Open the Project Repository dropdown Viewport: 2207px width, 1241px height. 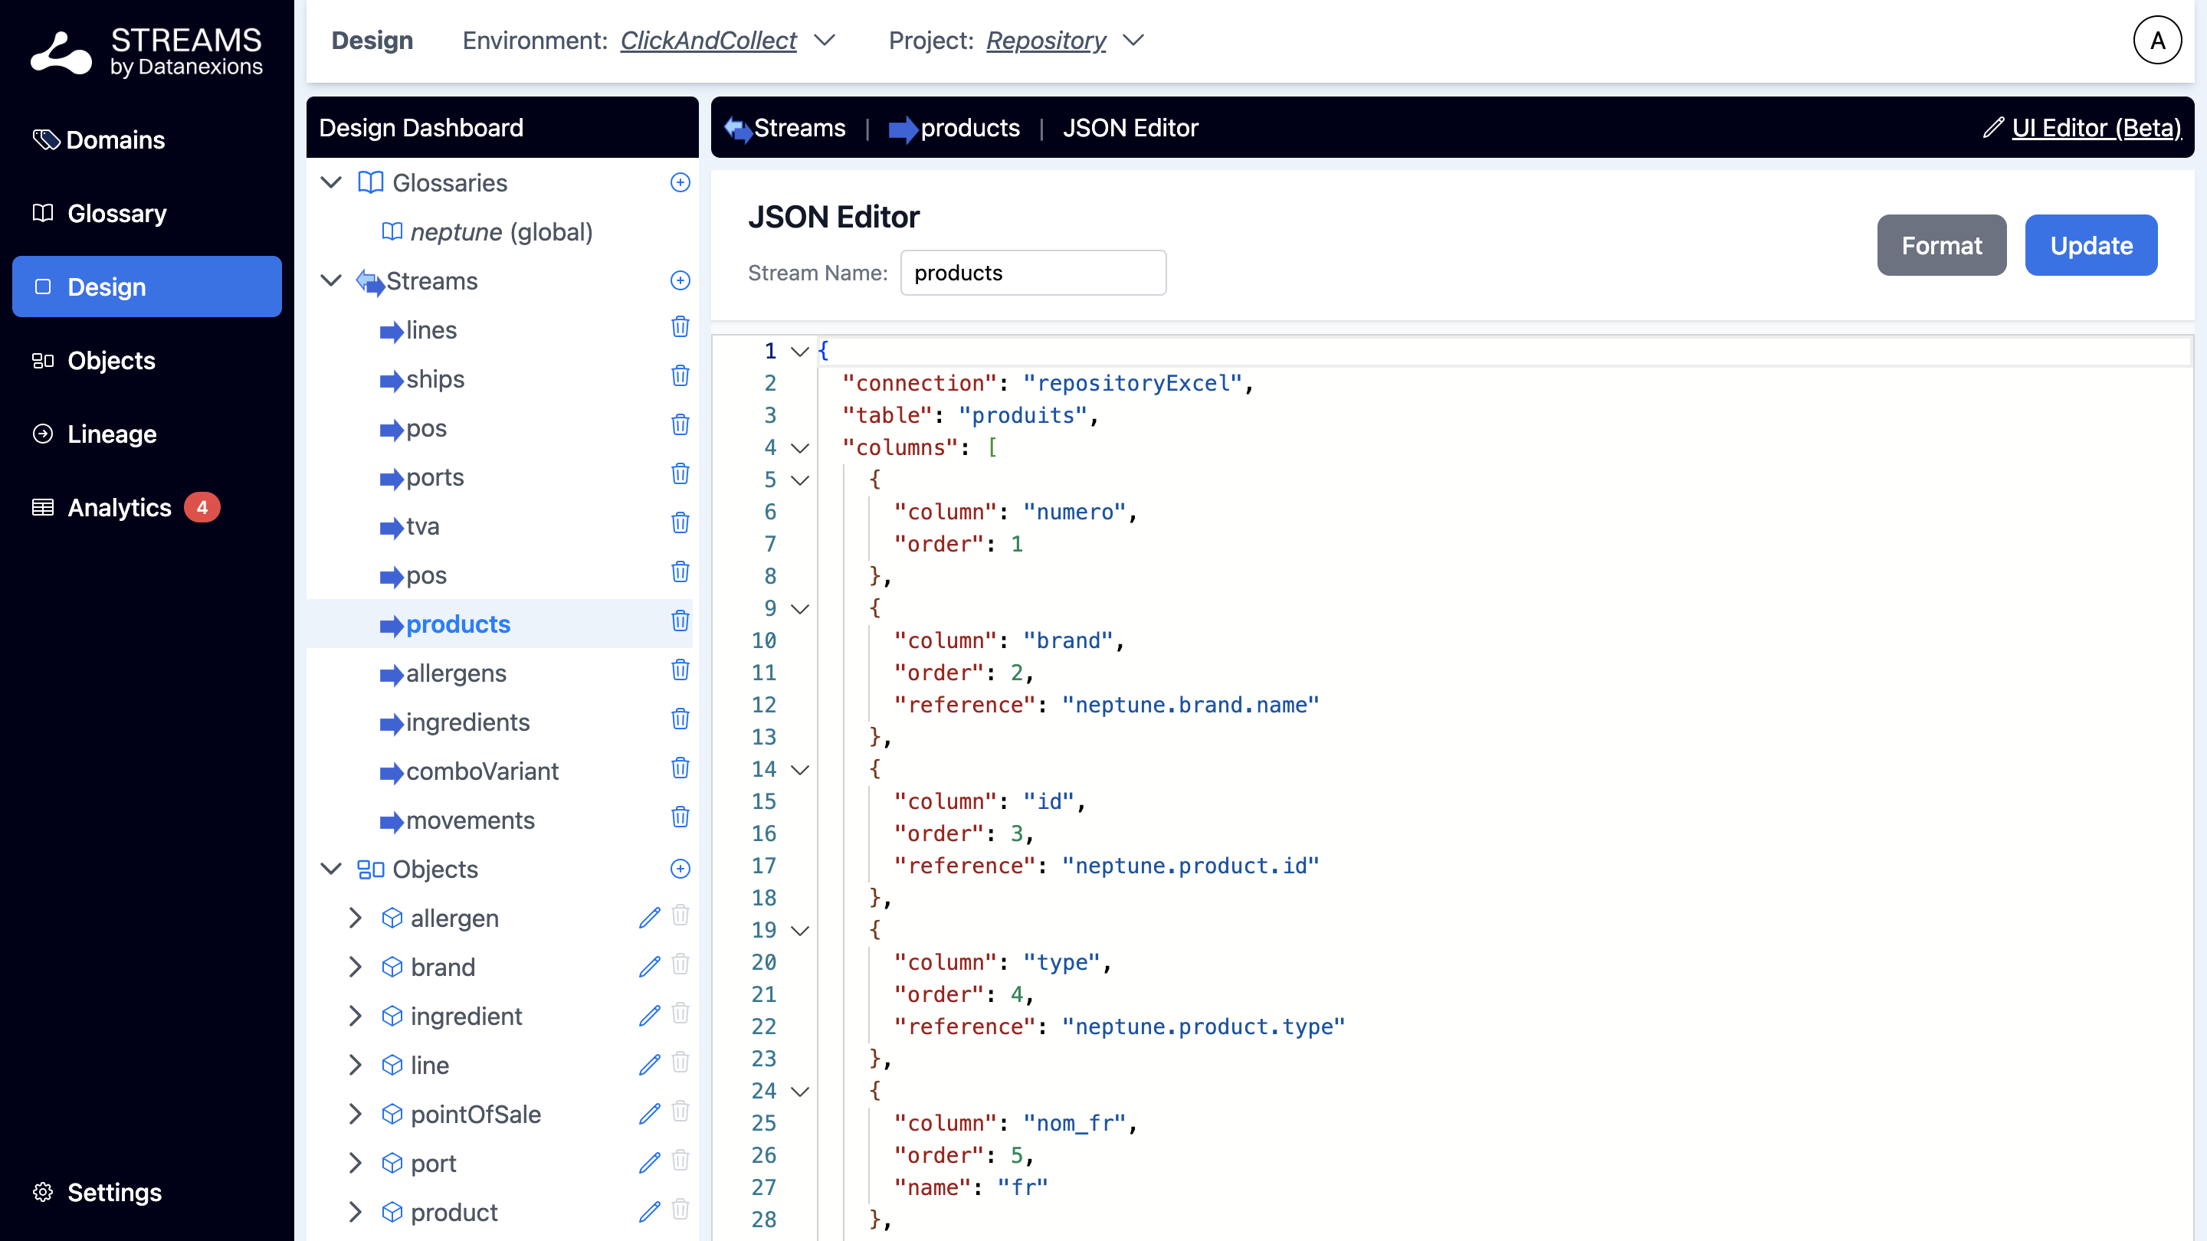click(x=1133, y=41)
